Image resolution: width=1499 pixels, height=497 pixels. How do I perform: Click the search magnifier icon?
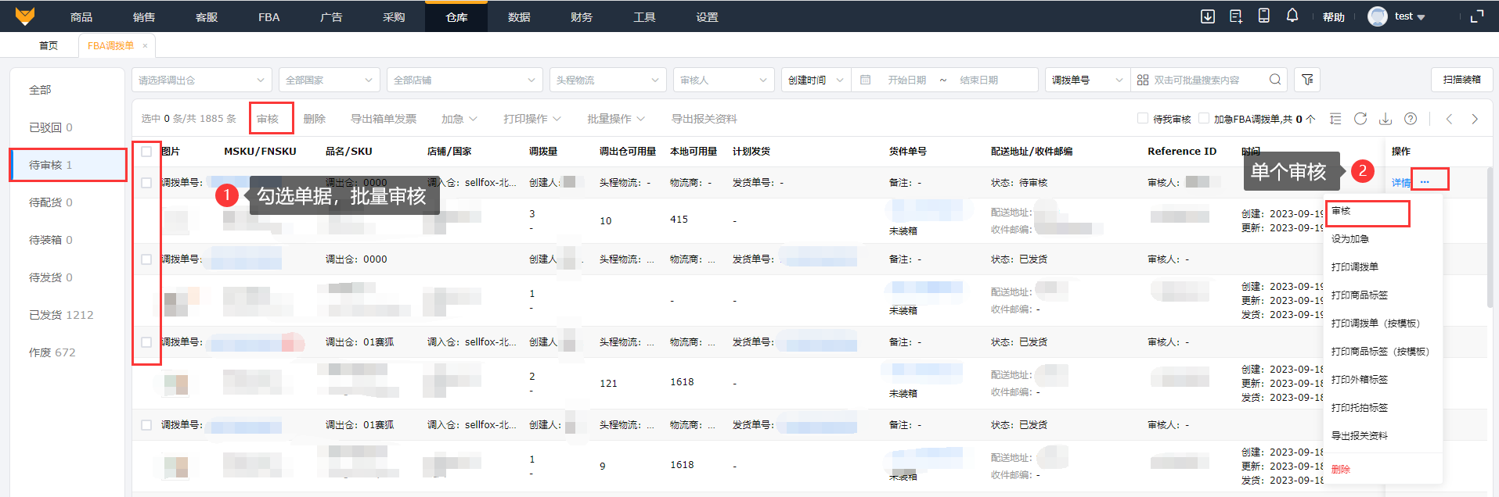tap(1275, 80)
